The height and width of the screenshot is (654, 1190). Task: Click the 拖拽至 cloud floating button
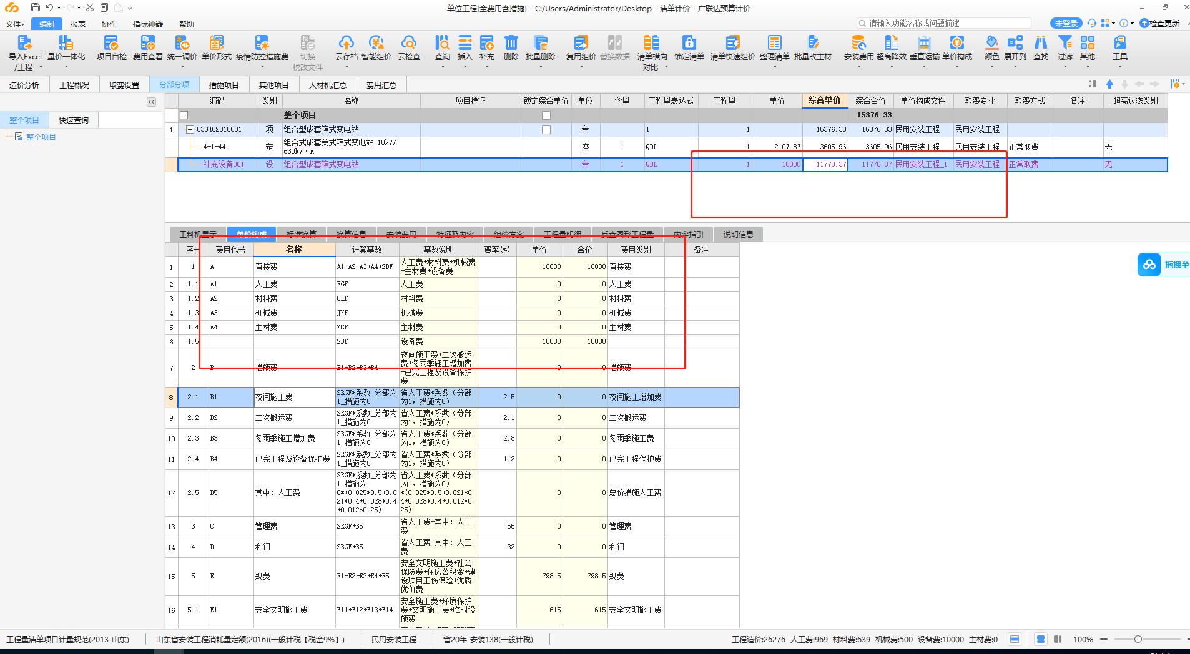click(1164, 265)
